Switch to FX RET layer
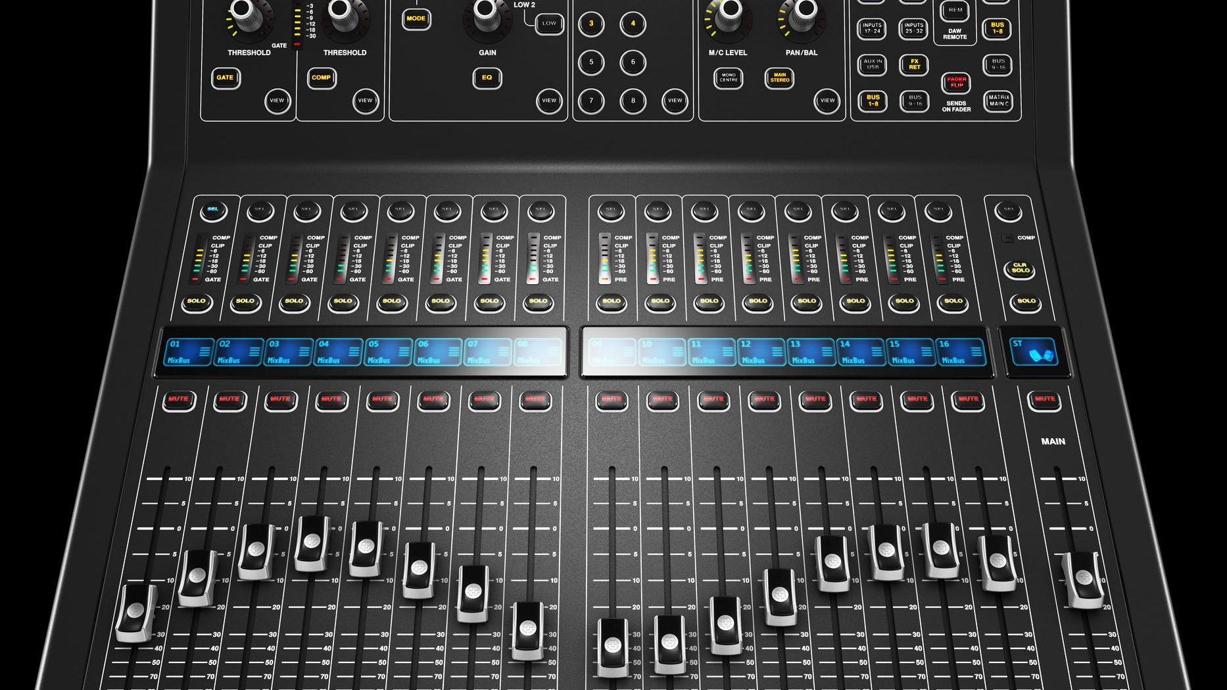1227x690 pixels. (x=914, y=64)
